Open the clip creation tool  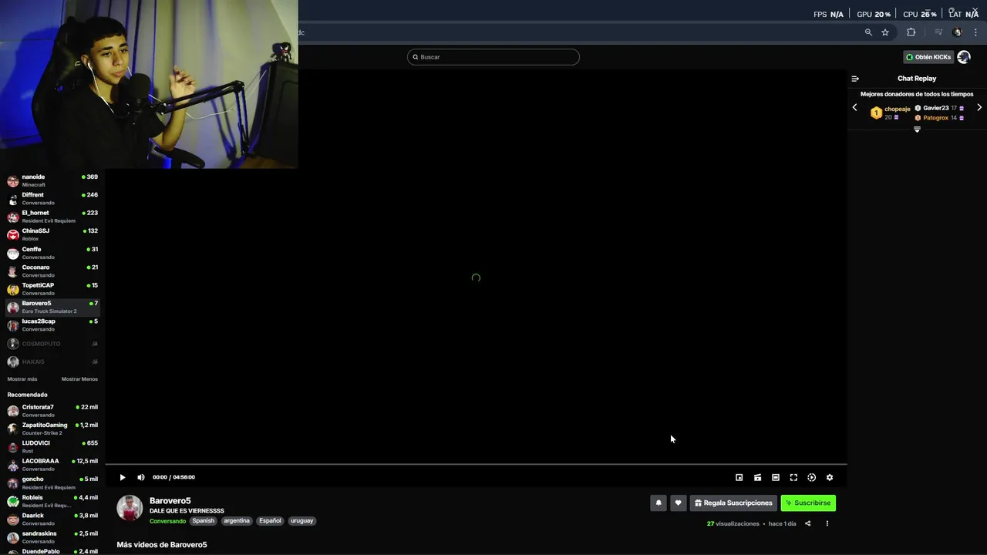tap(757, 477)
